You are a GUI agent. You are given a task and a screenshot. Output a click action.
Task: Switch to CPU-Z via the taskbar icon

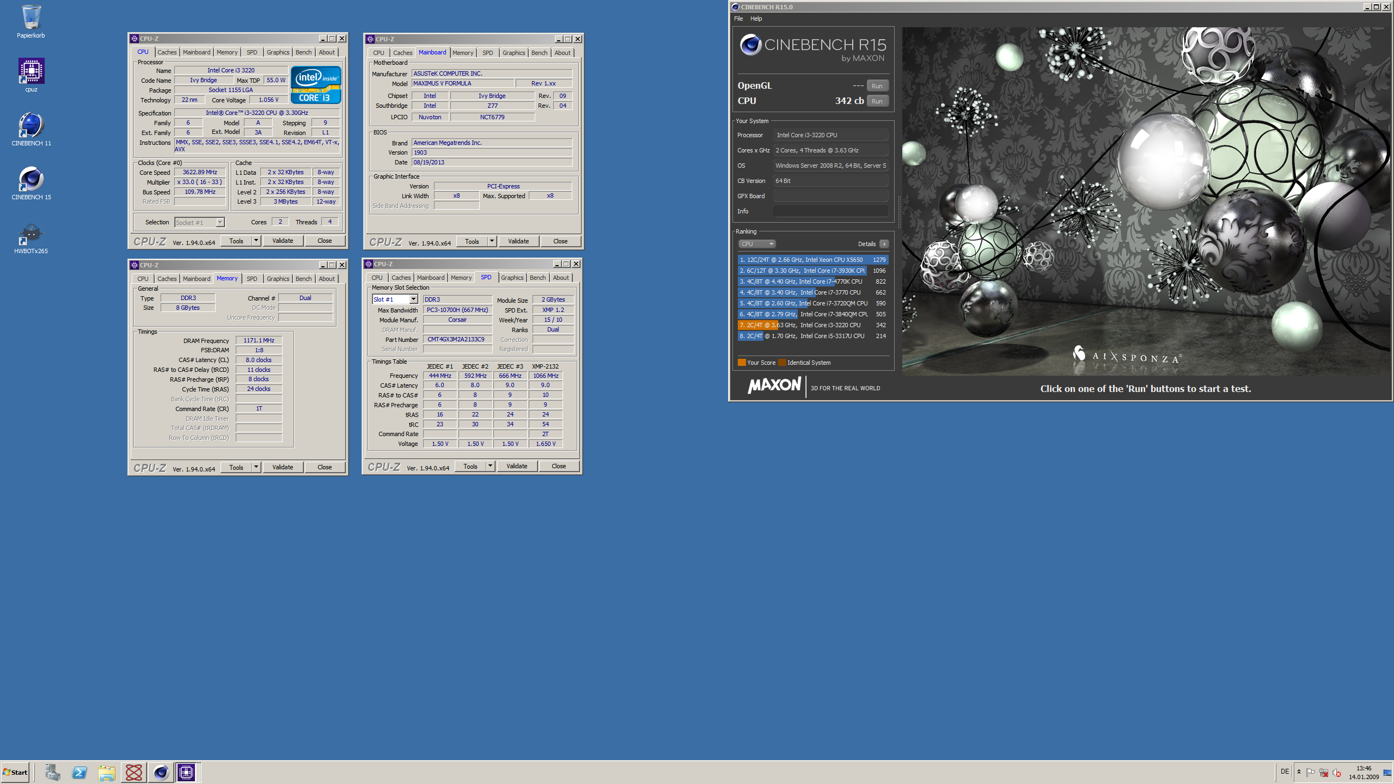tap(186, 772)
